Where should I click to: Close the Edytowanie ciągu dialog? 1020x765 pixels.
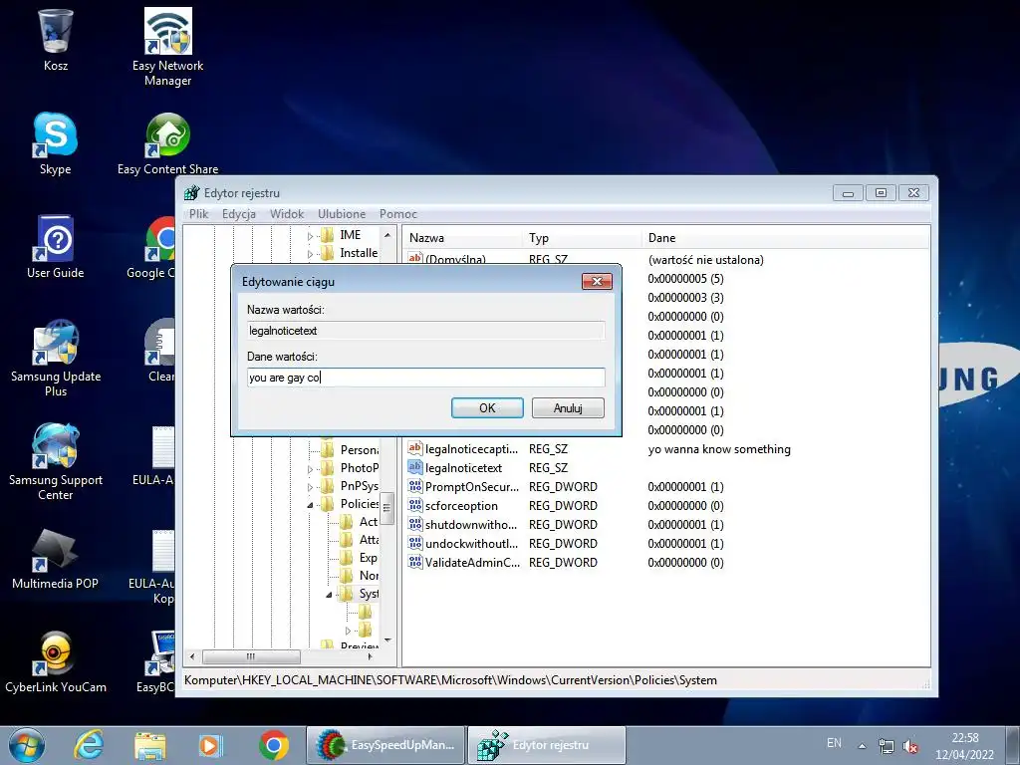597,281
